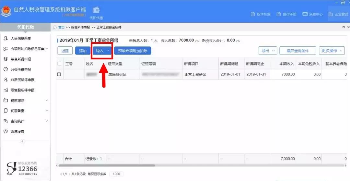Viewport: 350px width, 181px height.
Task: Click the 综合所得申报 layers icon
Action: pos(6,59)
